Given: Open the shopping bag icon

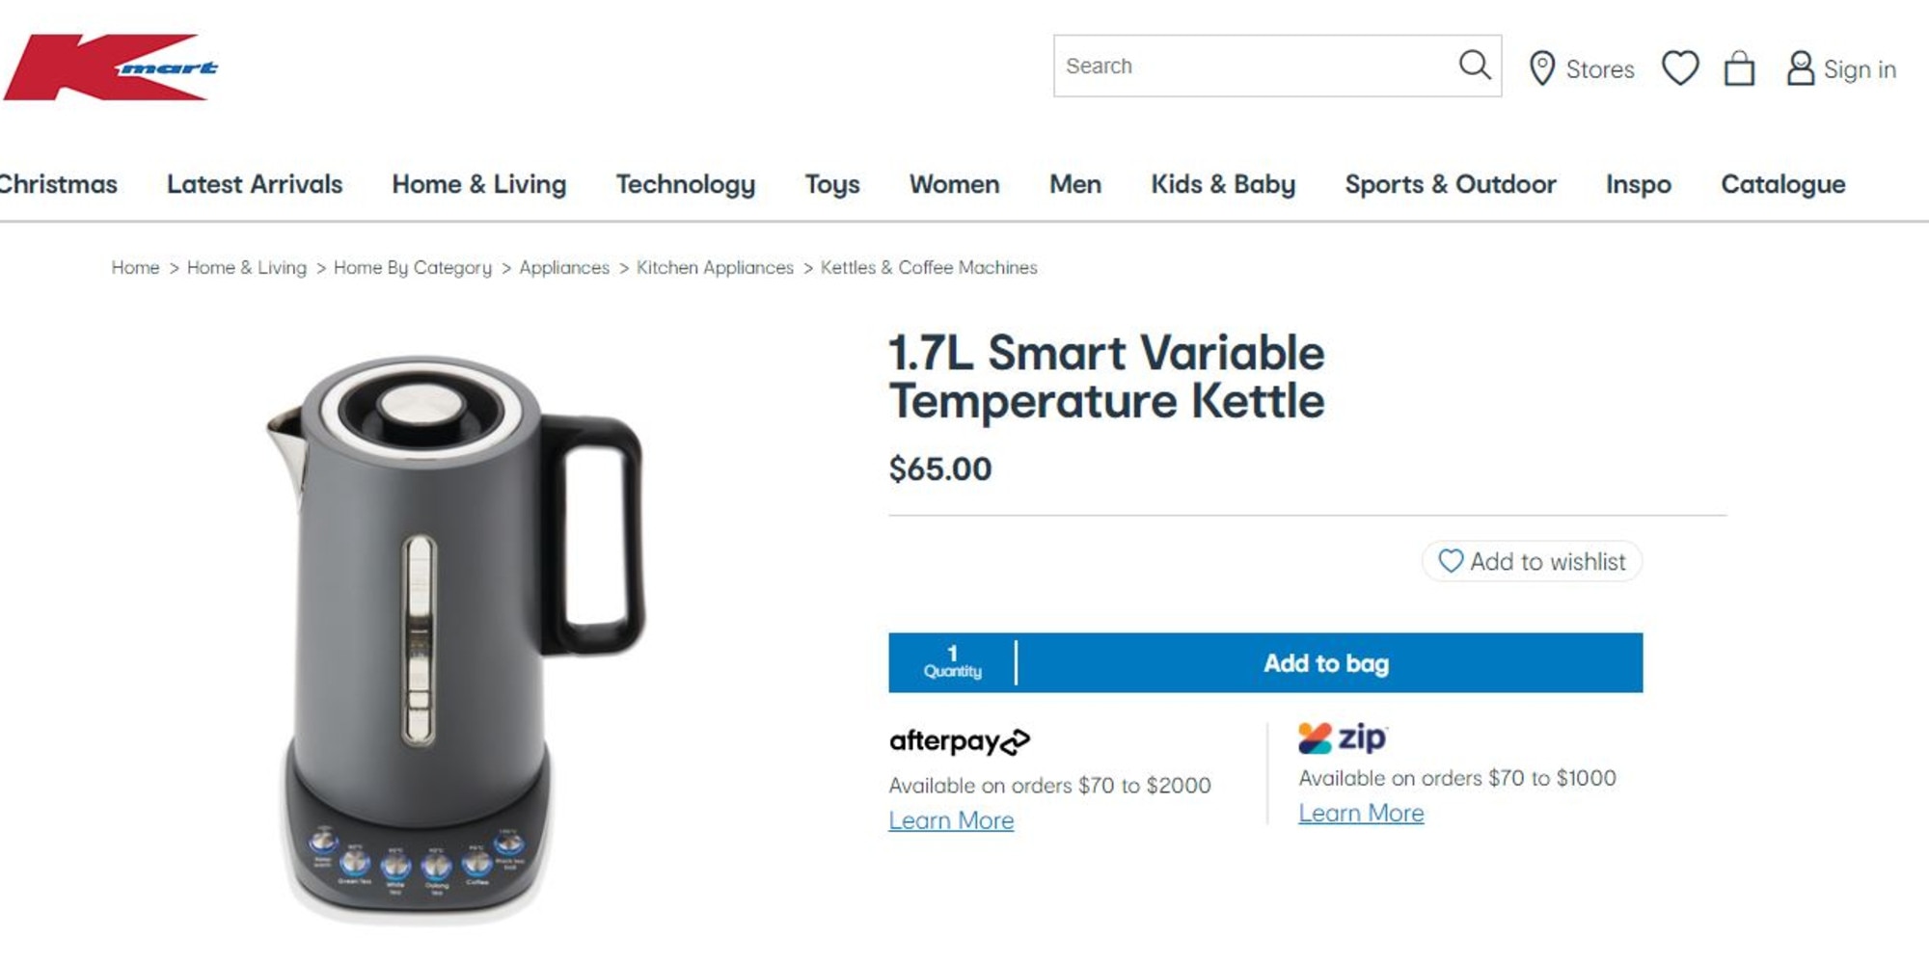Looking at the screenshot, I should [x=1739, y=68].
